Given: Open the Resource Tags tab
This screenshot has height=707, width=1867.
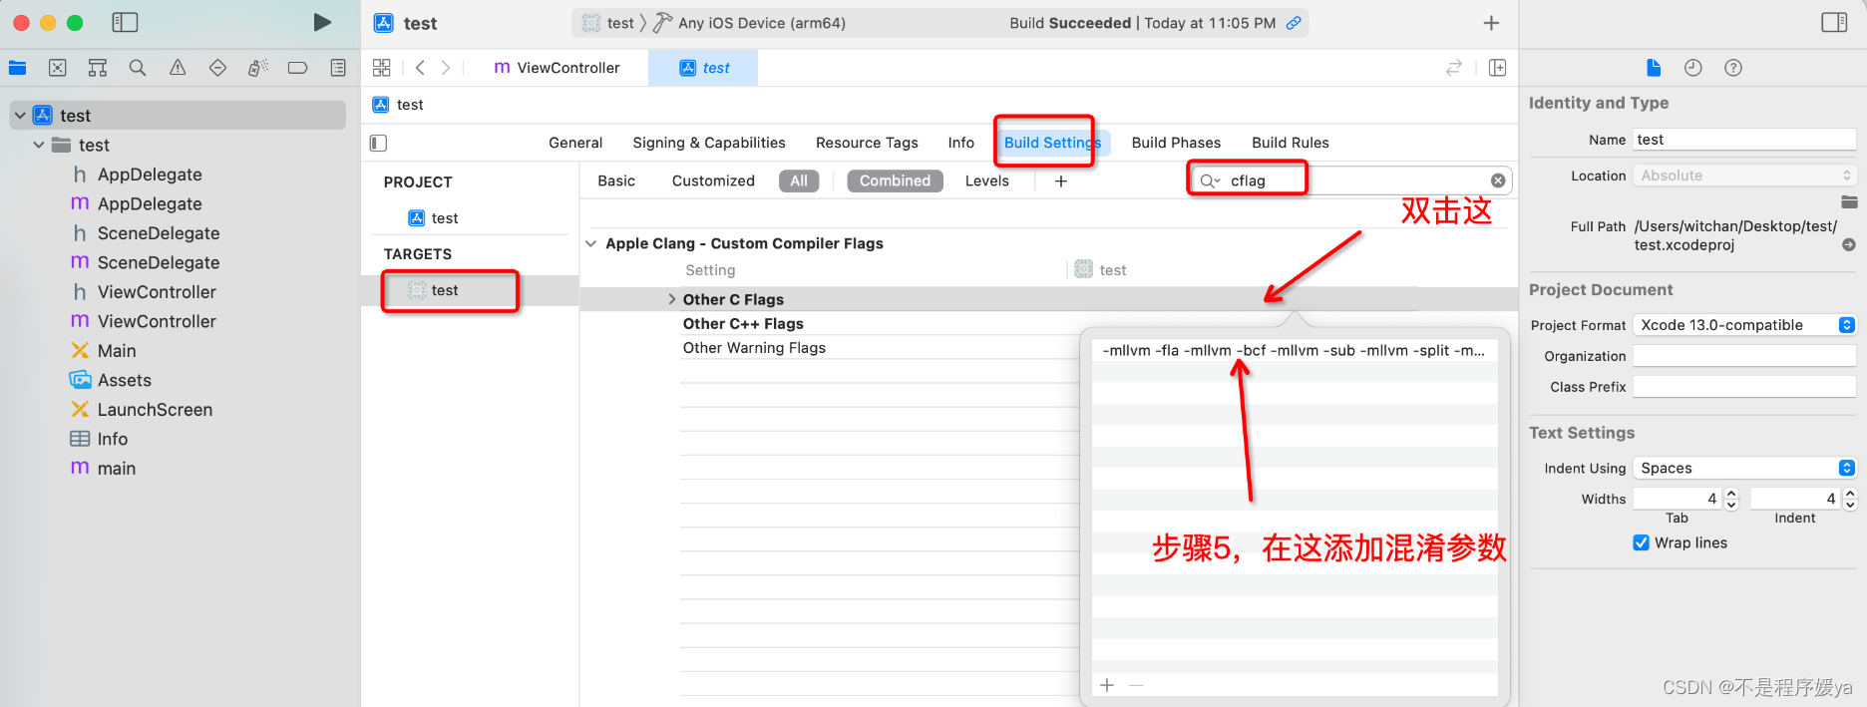Looking at the screenshot, I should click(867, 143).
